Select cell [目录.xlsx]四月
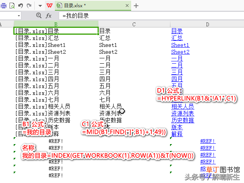This screenshot has width=244, height=183. click(x=56, y=79)
